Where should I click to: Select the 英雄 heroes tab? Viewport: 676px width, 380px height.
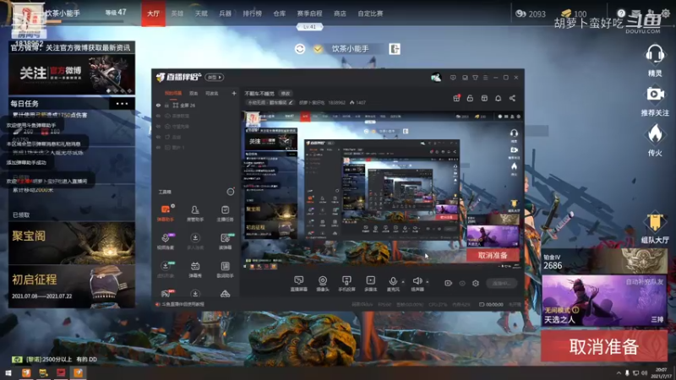(x=177, y=14)
